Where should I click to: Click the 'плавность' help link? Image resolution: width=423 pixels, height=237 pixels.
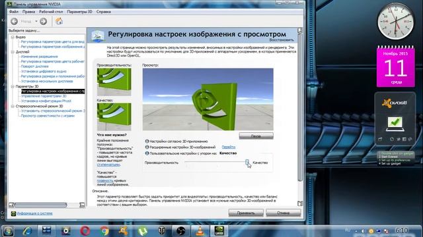pos(104,180)
